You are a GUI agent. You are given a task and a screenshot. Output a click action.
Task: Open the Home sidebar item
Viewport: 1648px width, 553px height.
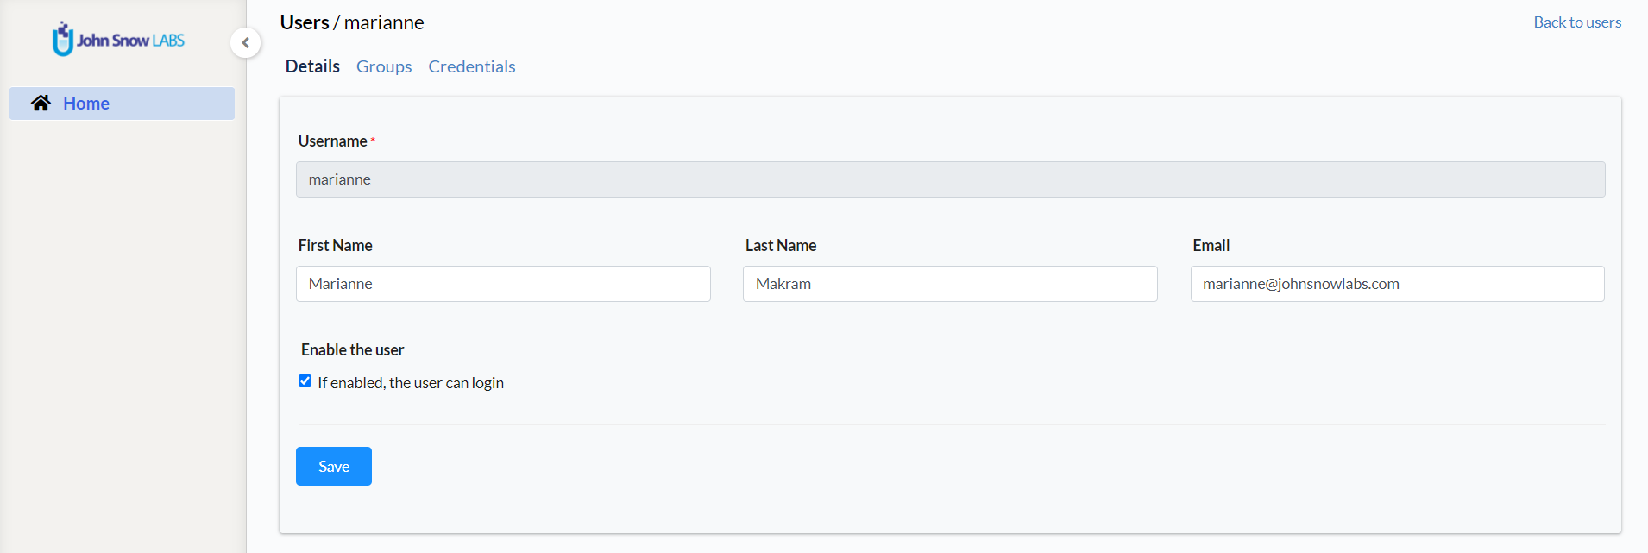pyautogui.click(x=122, y=104)
